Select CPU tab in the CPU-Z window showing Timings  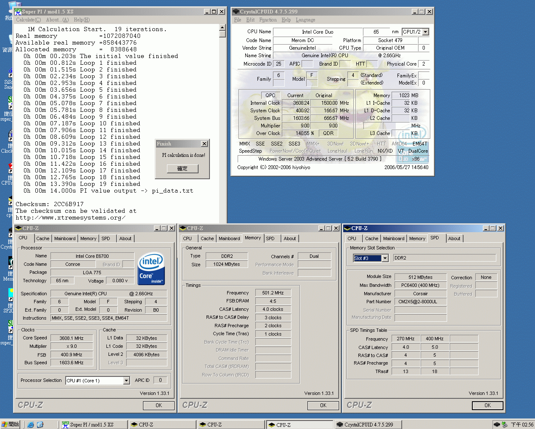click(x=188, y=238)
